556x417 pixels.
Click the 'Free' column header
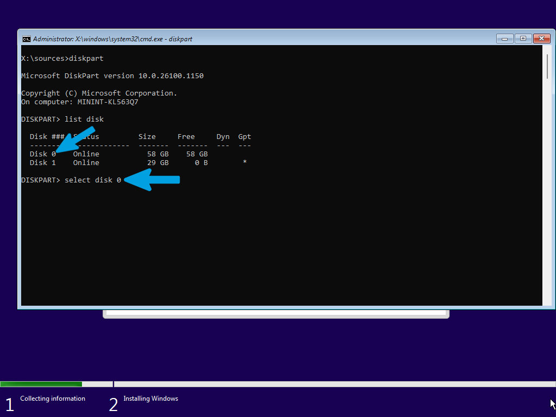click(x=186, y=137)
